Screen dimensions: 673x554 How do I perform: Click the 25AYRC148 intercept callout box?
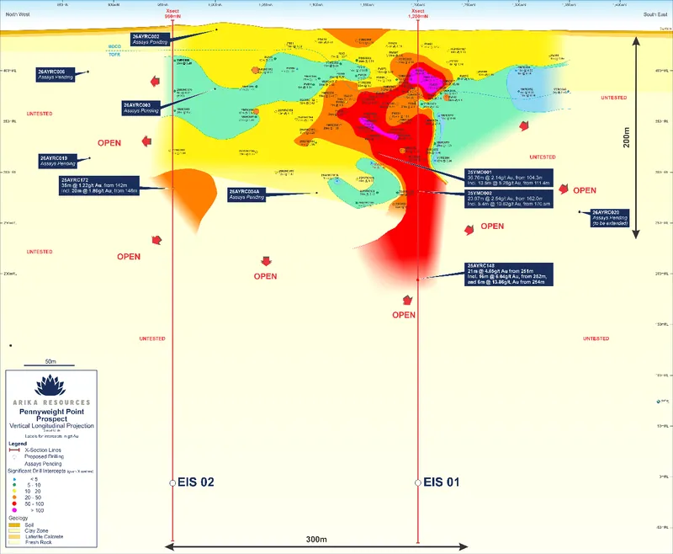point(509,274)
